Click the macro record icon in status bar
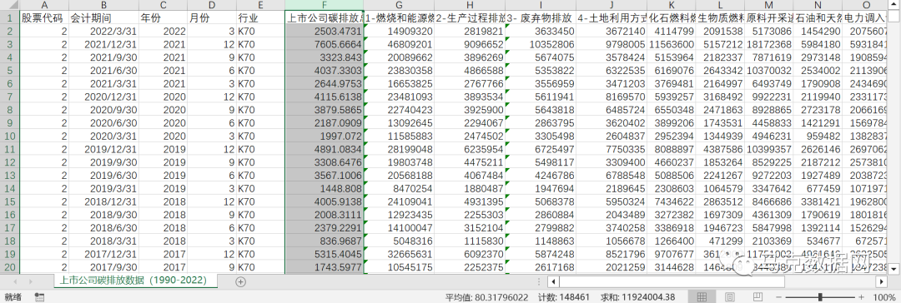 pos(40,296)
